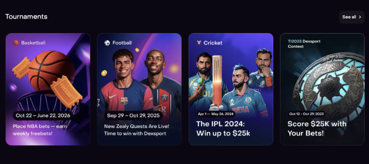The height and width of the screenshot is (164, 369).
Task: Open Score $25K with Your Bets headline
Action: click(317, 129)
